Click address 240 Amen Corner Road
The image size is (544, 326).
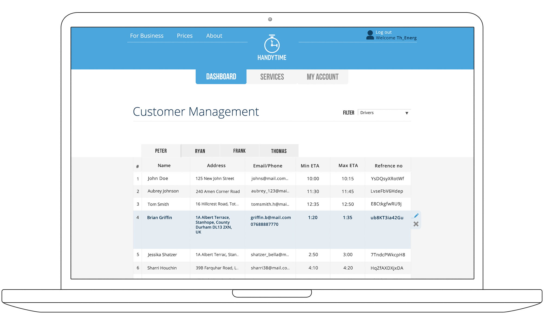[x=218, y=192]
